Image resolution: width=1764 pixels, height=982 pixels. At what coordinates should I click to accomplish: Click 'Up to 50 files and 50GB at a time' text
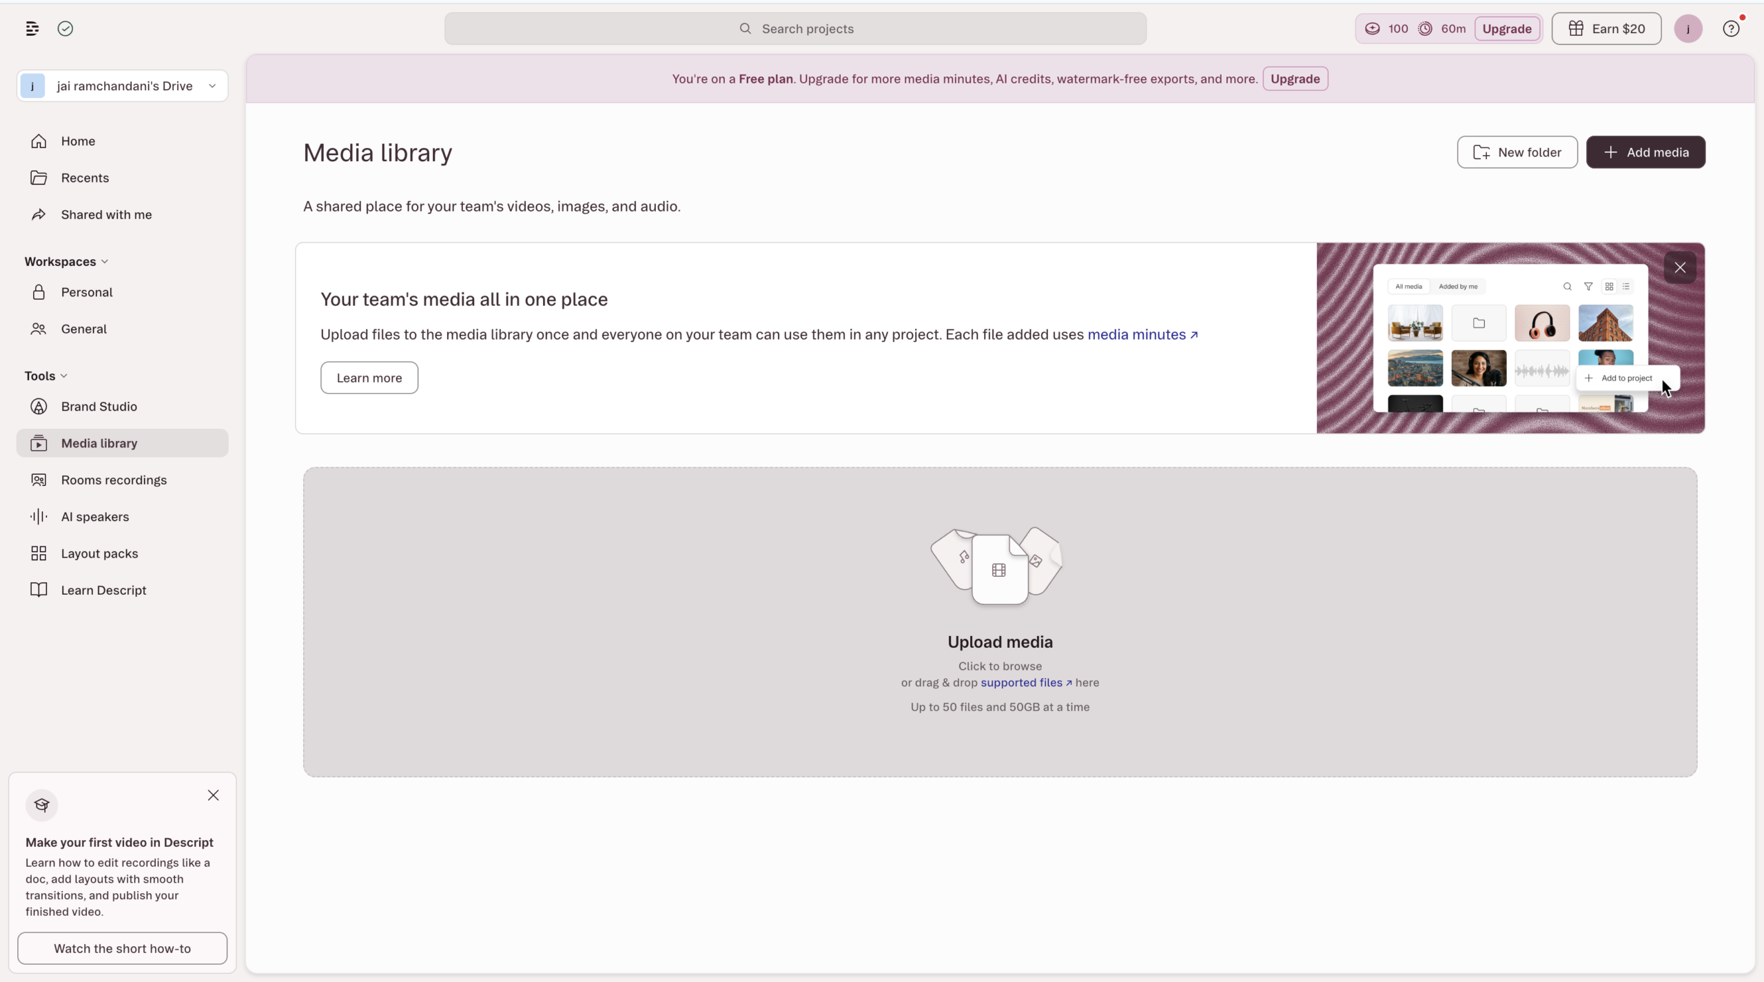pos(1000,707)
